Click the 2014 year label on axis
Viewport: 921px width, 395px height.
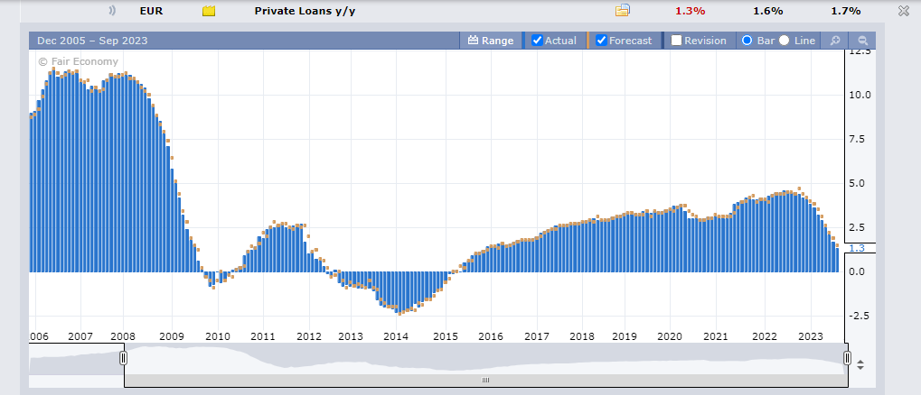[396, 336]
